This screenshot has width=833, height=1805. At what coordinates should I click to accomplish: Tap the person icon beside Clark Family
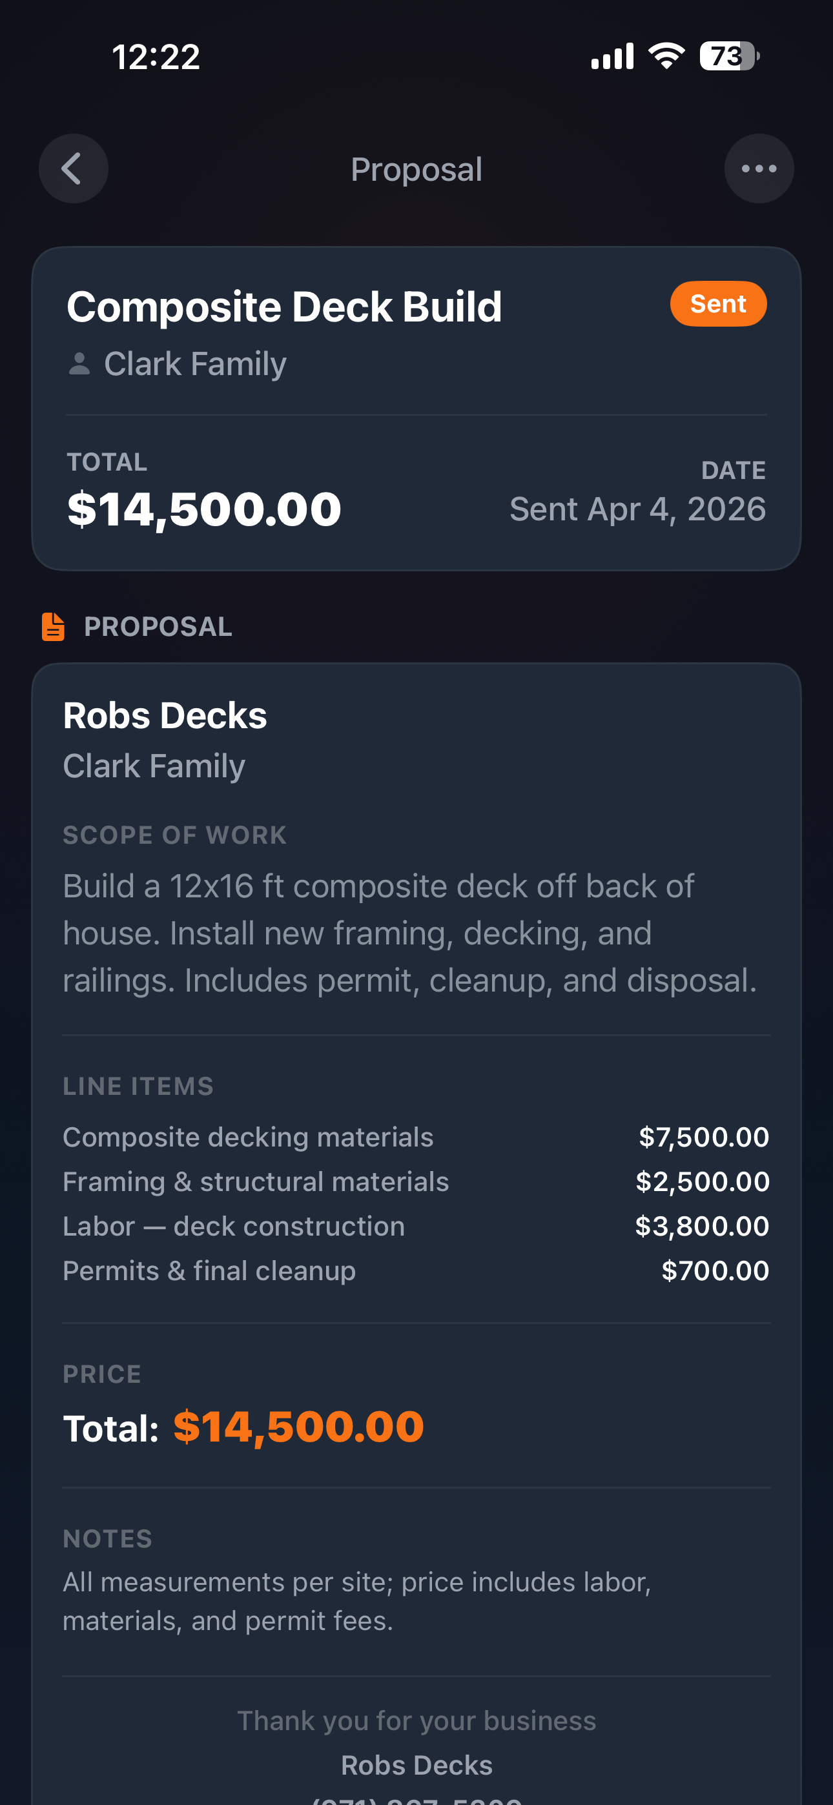(x=79, y=363)
